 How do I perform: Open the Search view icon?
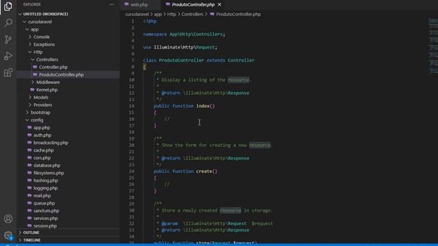pyautogui.click(x=8, y=23)
